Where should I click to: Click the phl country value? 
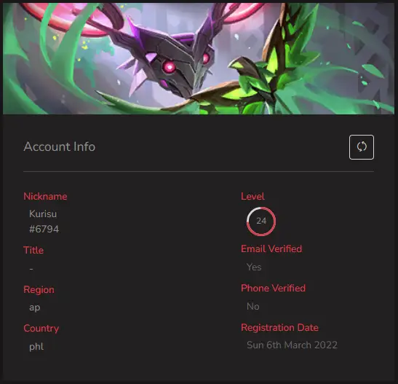pos(36,346)
